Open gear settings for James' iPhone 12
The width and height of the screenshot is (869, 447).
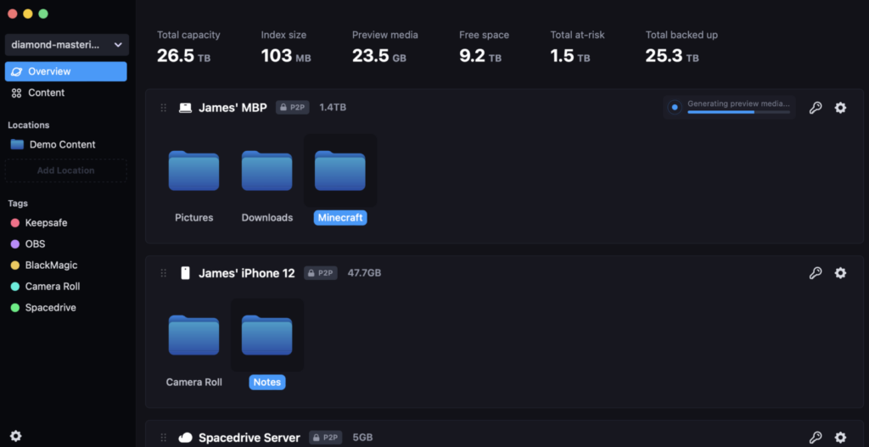[840, 273]
